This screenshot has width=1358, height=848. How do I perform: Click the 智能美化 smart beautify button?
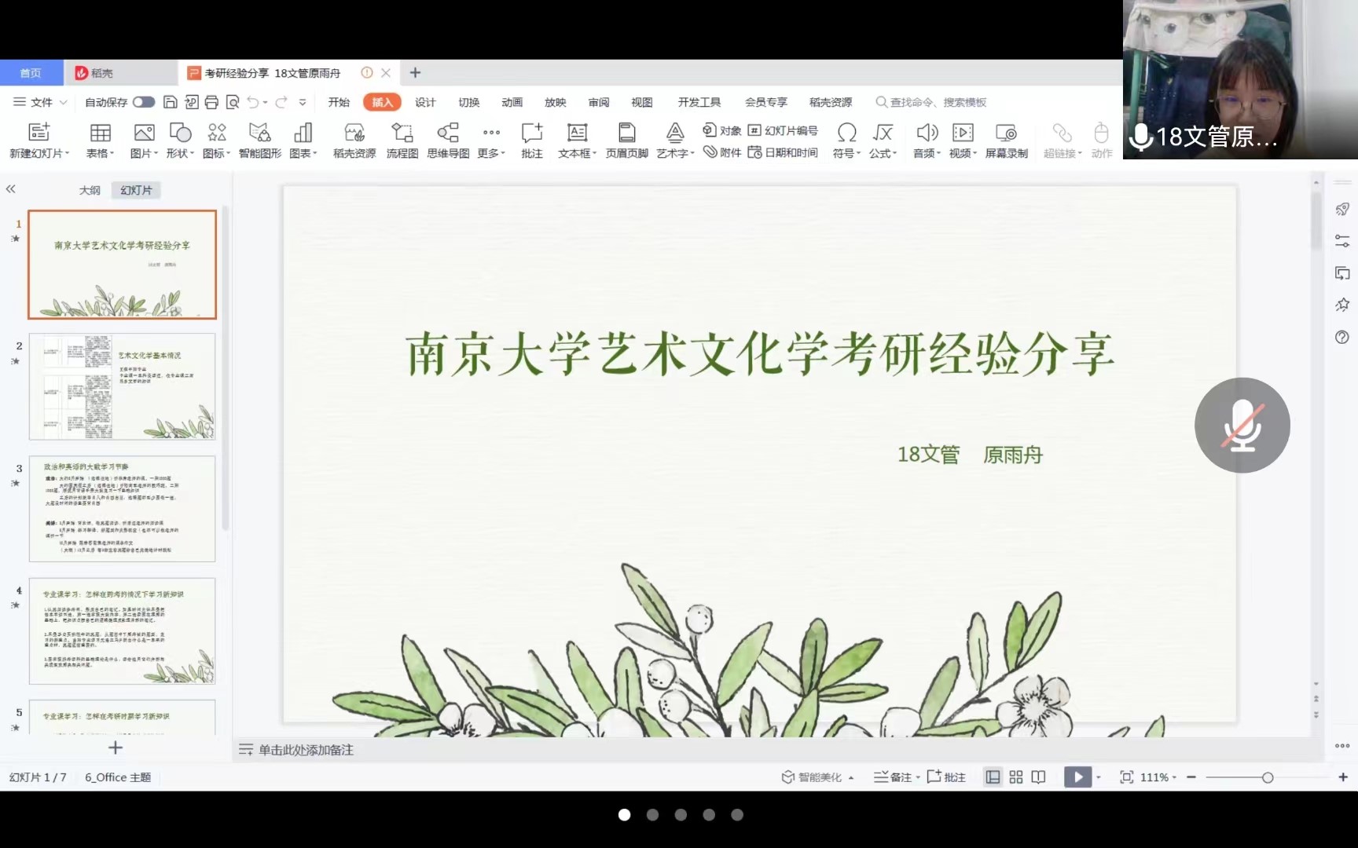point(817,777)
